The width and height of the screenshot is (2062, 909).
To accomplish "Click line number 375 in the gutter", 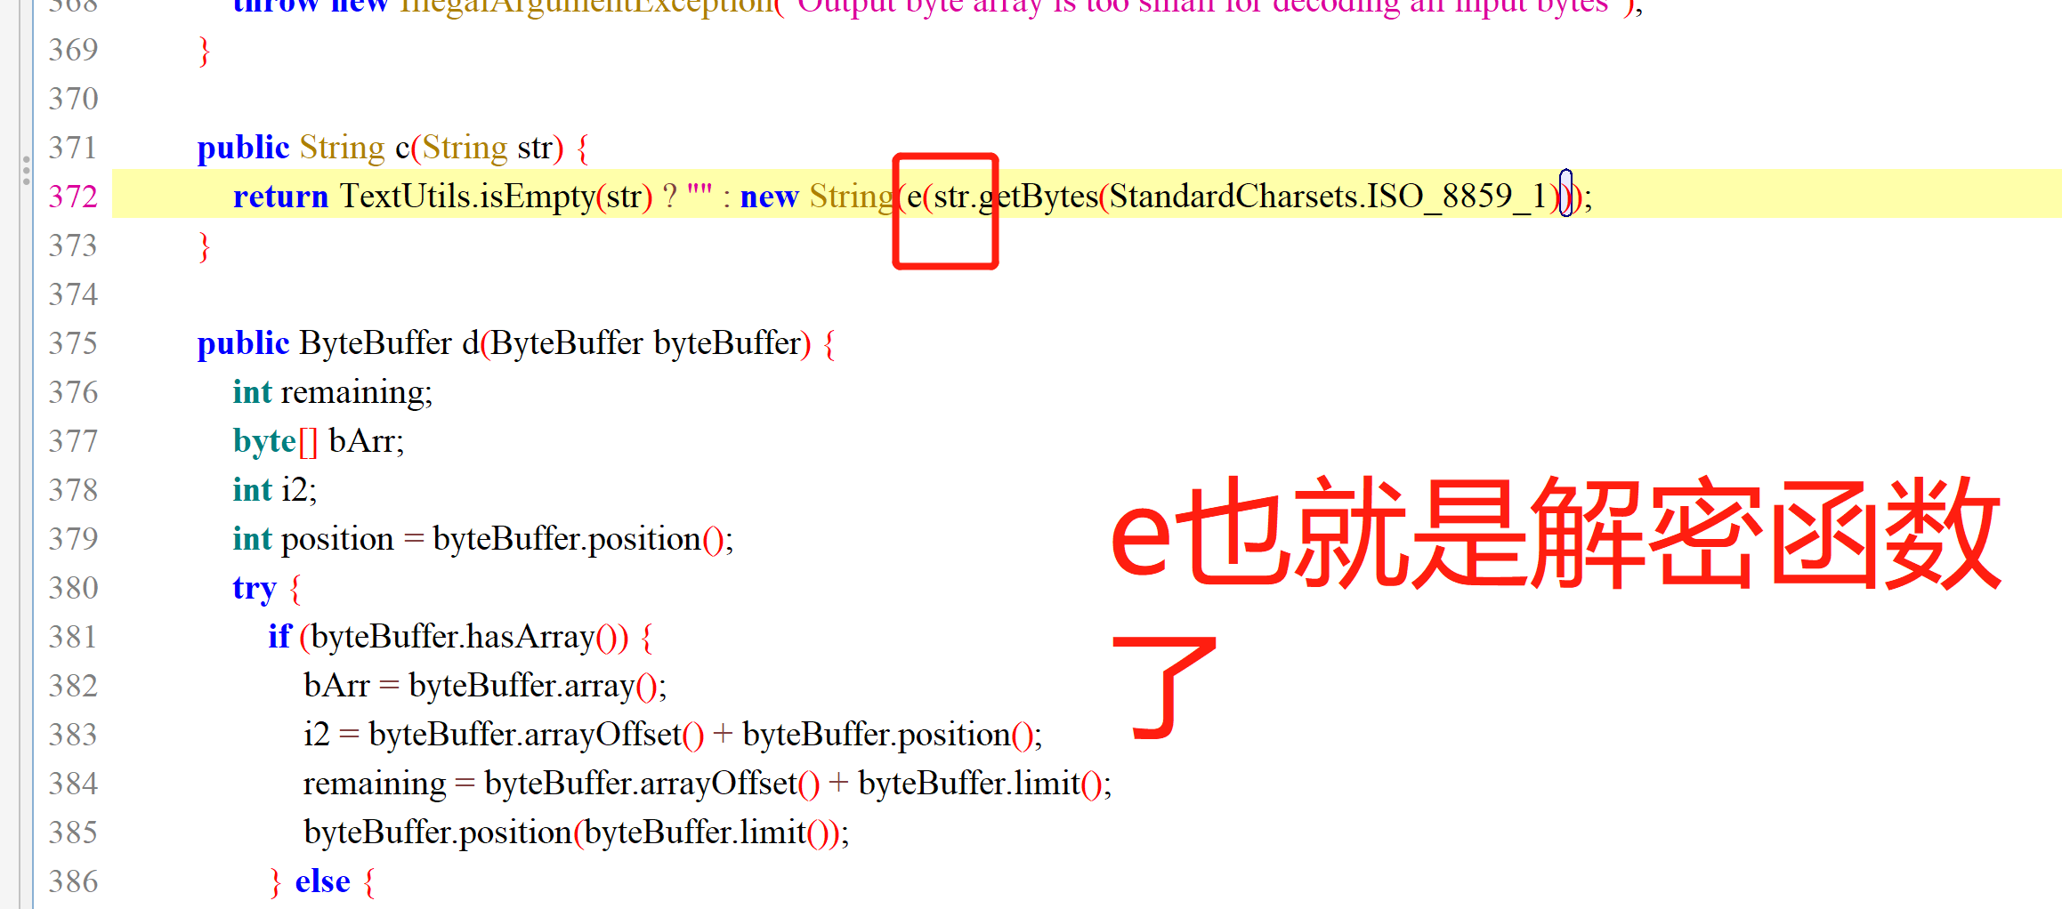I will 73,343.
